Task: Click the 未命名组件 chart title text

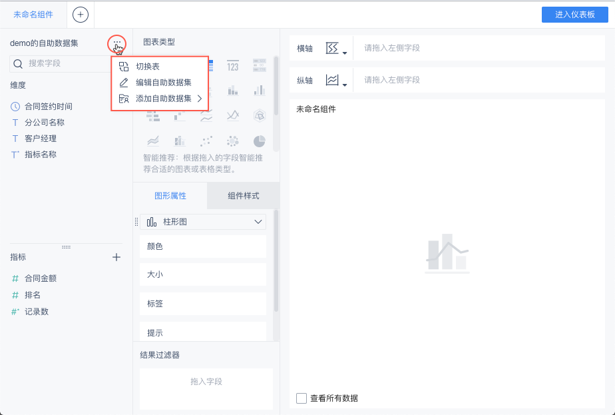Action: (x=315, y=109)
